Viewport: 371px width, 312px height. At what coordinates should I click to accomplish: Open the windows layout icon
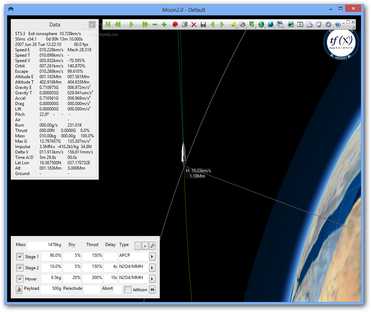coord(280,24)
